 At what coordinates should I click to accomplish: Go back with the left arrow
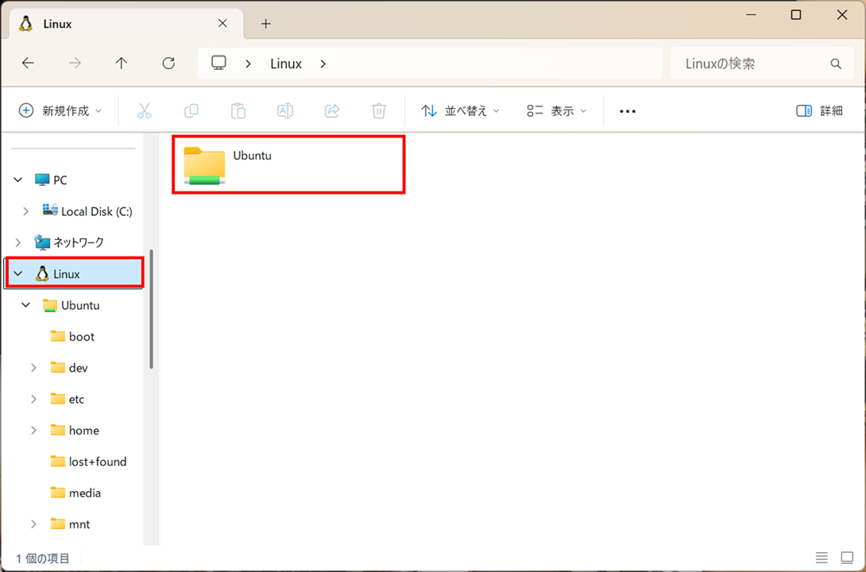pos(28,64)
